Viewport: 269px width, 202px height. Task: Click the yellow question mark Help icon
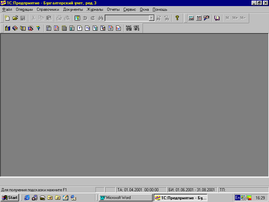tap(177, 18)
